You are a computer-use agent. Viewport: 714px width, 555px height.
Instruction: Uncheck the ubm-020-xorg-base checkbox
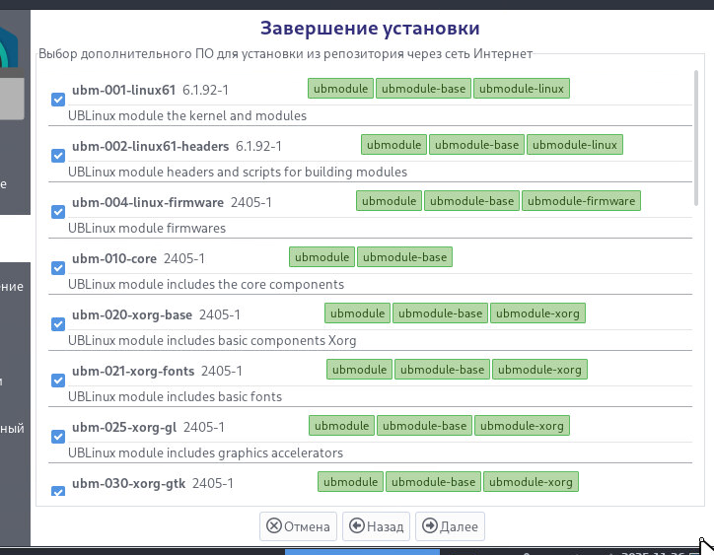click(58, 324)
